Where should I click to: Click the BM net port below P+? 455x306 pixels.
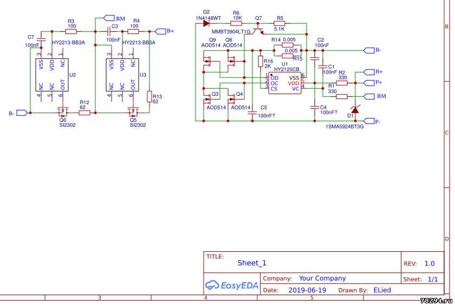(369, 96)
